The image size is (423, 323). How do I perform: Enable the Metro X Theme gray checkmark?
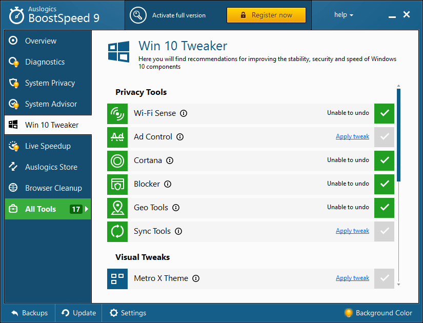tap(384, 278)
